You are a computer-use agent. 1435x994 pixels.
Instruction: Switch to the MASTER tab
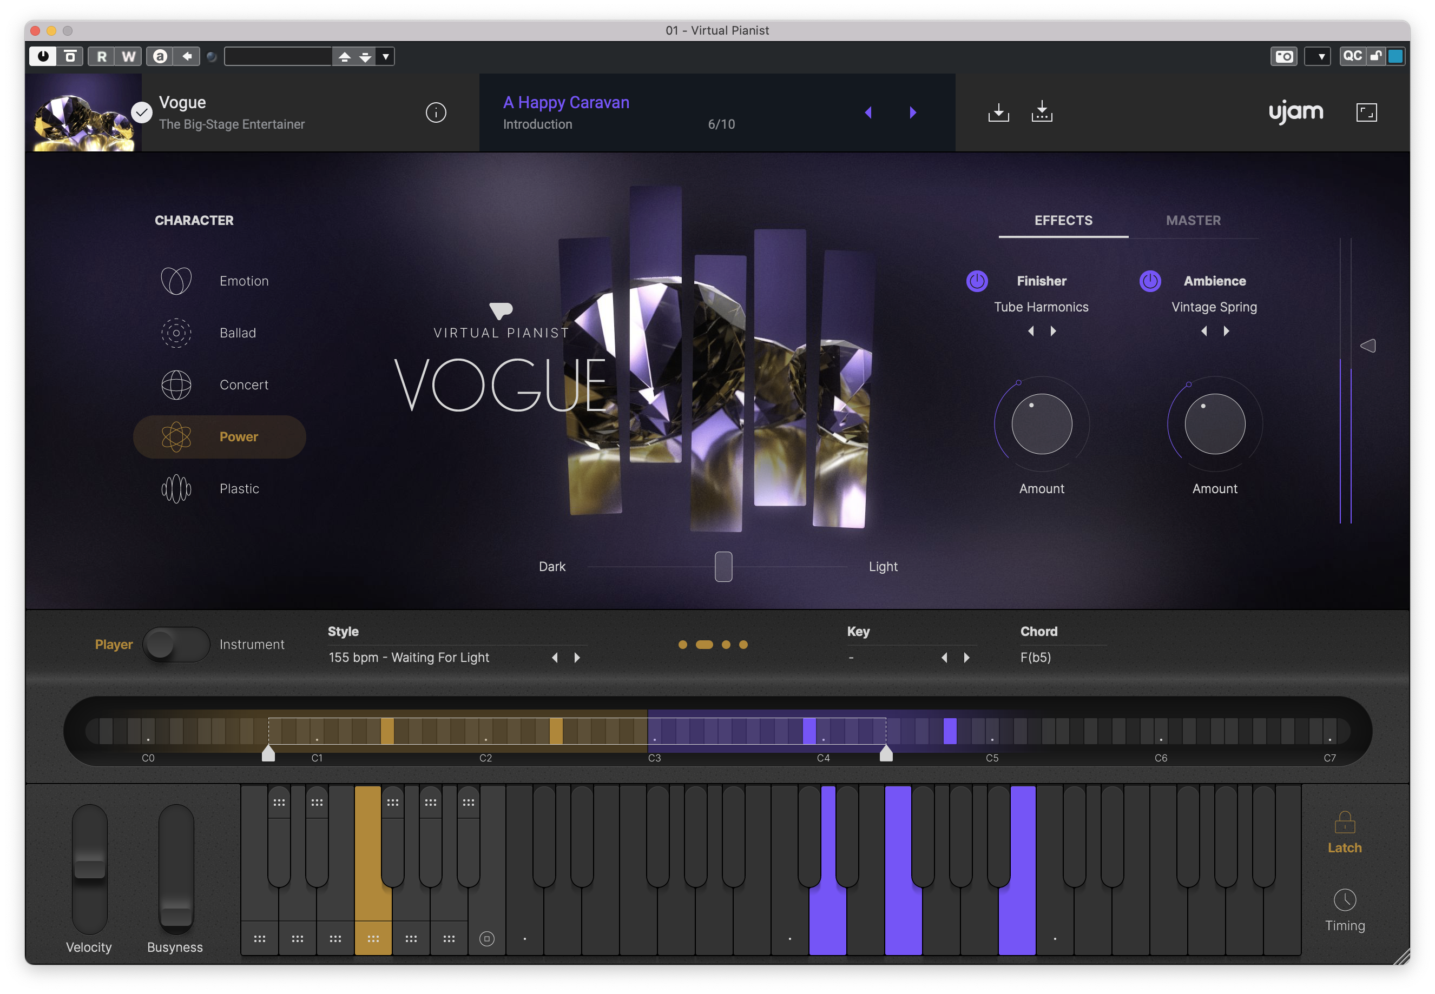[x=1193, y=221]
